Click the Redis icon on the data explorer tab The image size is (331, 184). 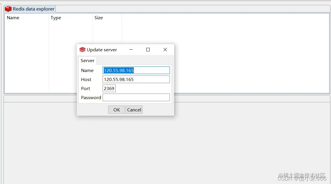tap(8, 9)
